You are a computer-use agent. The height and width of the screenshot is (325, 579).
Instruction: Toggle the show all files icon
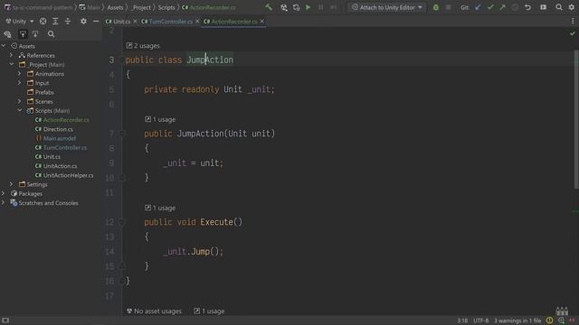pyautogui.click(x=7, y=34)
